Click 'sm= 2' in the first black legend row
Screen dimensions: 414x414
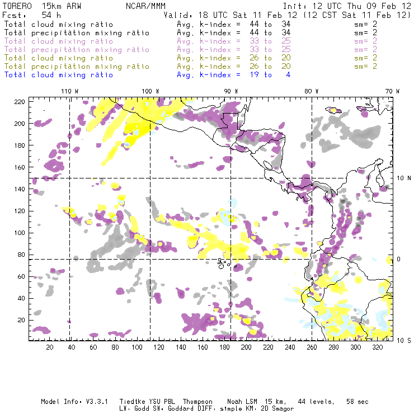tap(366, 24)
